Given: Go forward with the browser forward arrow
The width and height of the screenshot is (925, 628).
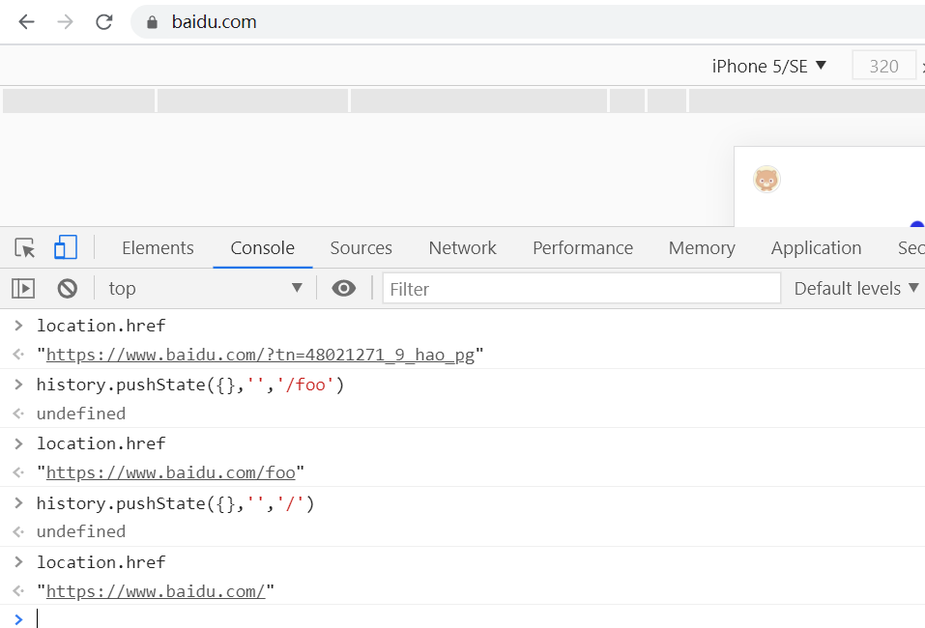Looking at the screenshot, I should click(66, 22).
